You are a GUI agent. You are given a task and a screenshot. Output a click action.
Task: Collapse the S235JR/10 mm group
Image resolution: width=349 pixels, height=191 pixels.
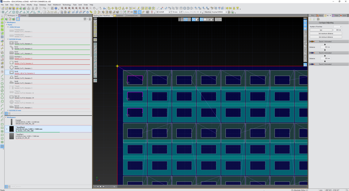[x=8, y=39]
